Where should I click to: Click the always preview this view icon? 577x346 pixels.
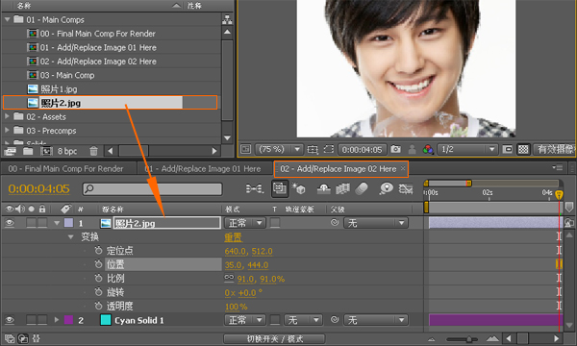click(x=245, y=149)
